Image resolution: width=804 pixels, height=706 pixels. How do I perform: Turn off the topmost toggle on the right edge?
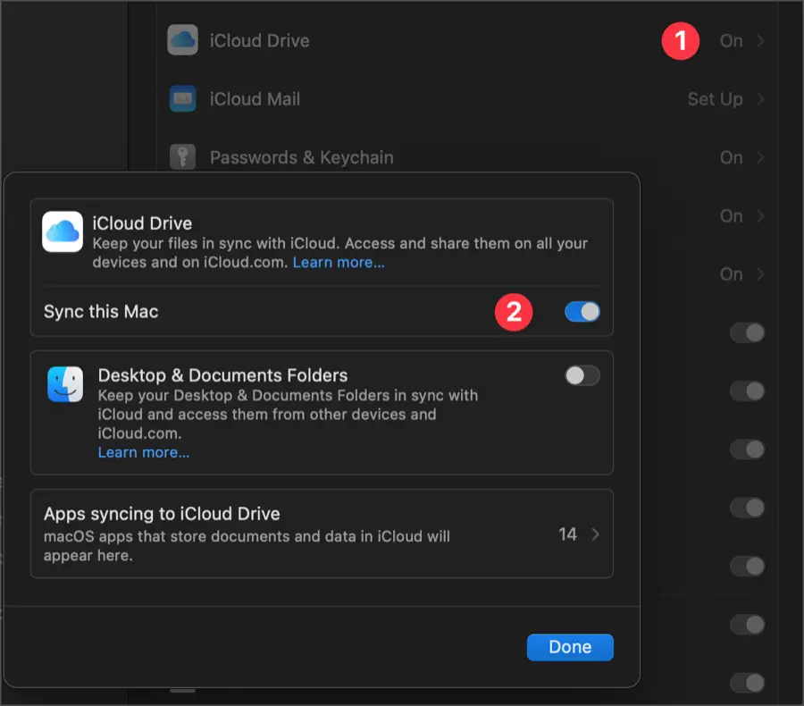[747, 332]
